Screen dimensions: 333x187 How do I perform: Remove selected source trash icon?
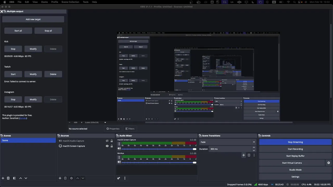point(65,178)
